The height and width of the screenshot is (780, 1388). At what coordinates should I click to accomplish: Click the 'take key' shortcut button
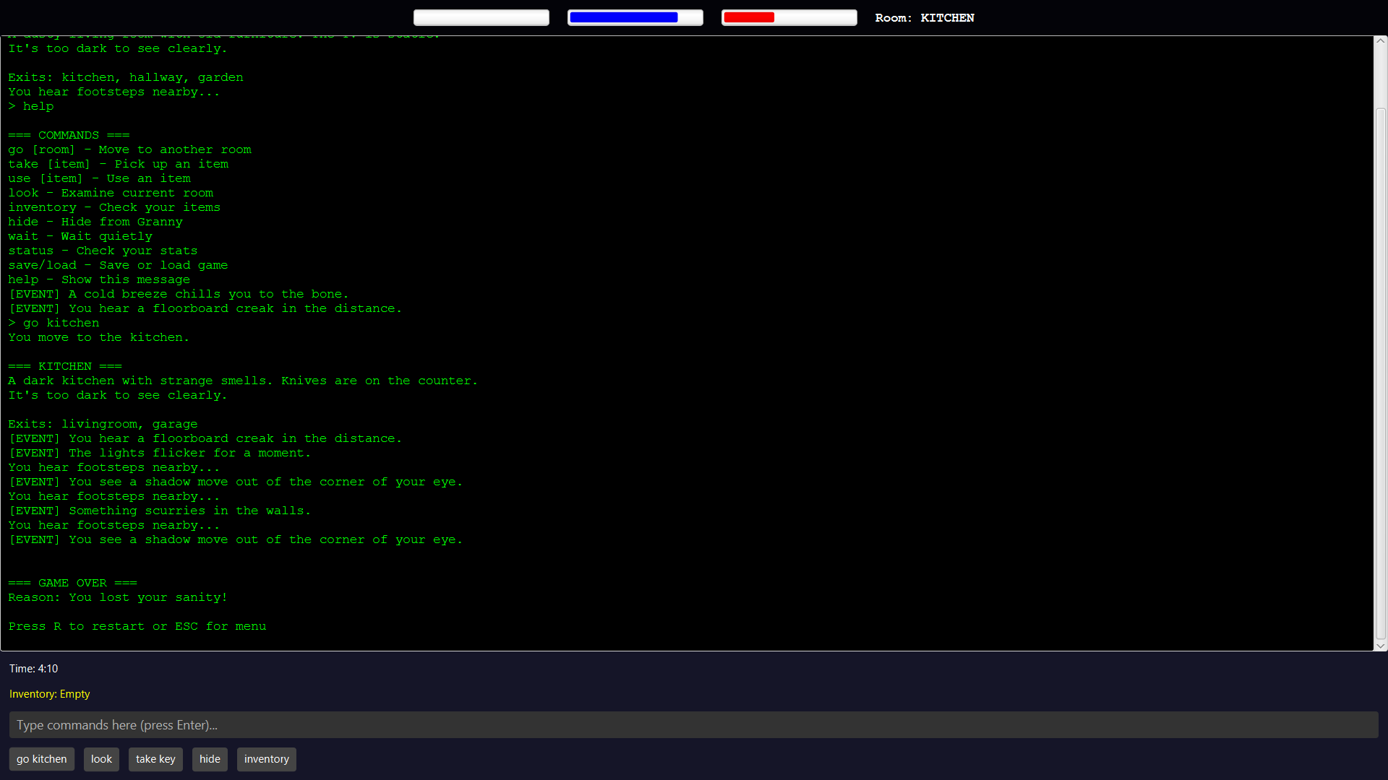[x=155, y=759]
